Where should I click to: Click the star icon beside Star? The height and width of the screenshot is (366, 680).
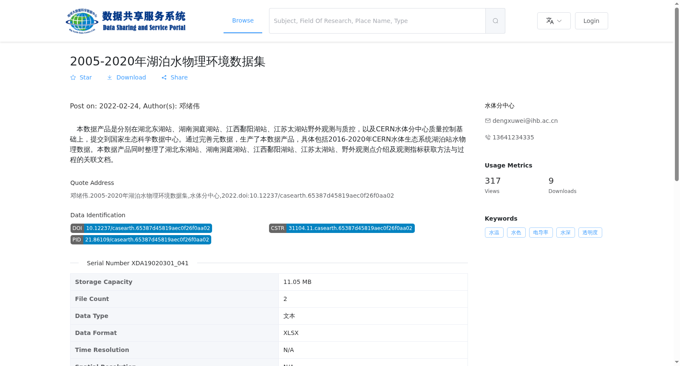tap(73, 77)
